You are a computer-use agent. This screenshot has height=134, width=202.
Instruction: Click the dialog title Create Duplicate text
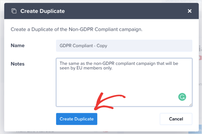[42, 11]
